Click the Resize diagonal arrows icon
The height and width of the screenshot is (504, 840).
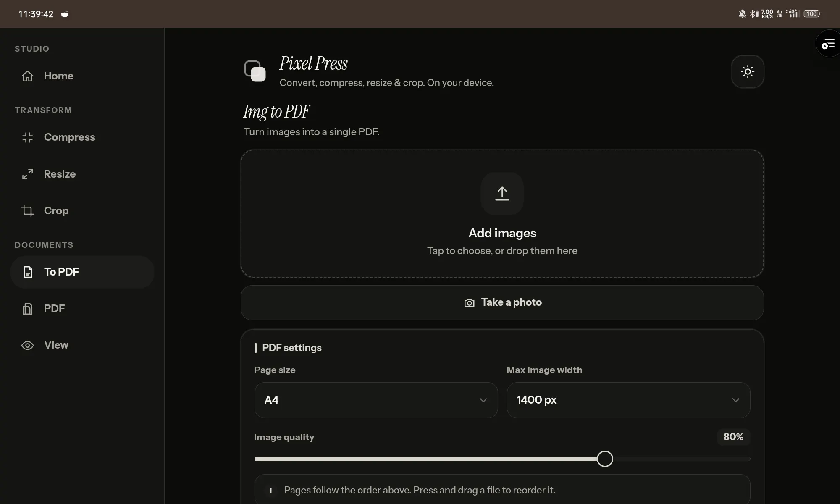click(x=28, y=174)
